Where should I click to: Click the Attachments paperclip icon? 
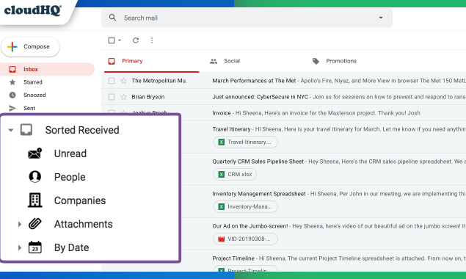click(34, 224)
